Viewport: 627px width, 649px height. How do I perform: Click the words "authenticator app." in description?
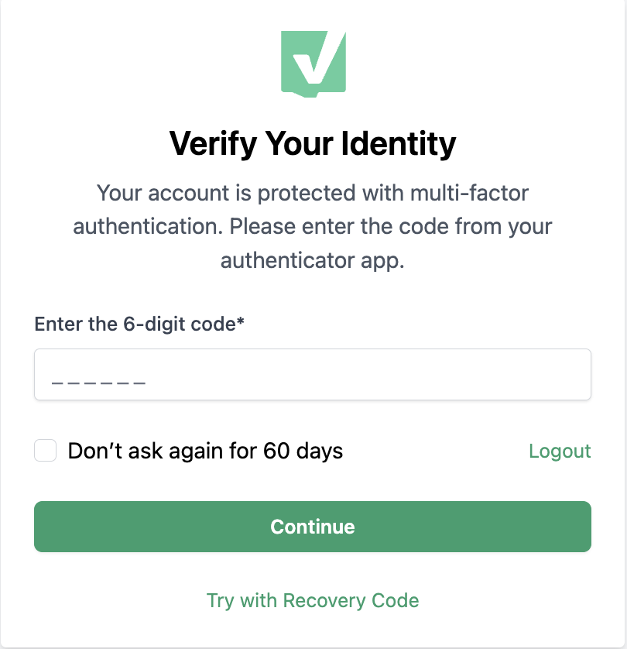pyautogui.click(x=312, y=261)
